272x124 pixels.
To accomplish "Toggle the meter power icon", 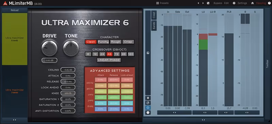I will (148, 108).
